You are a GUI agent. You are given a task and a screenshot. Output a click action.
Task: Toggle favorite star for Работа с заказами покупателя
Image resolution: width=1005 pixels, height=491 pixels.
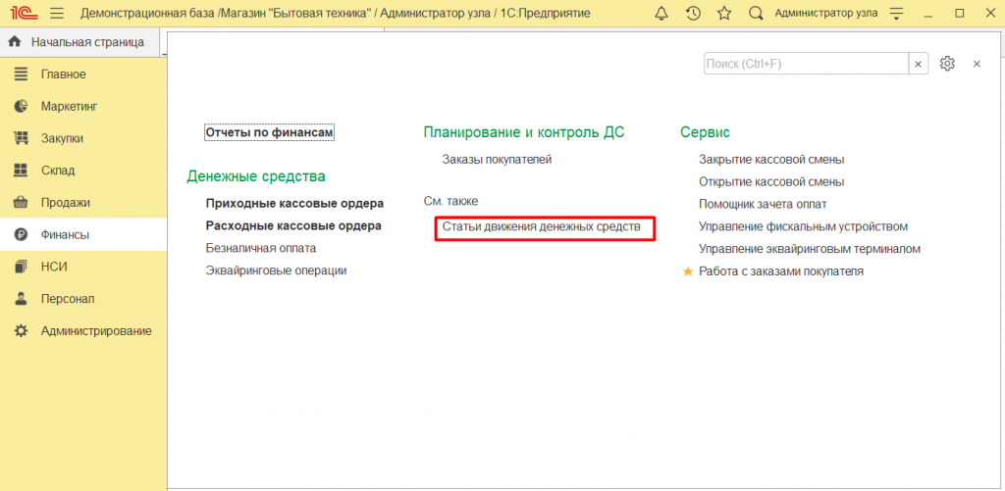(x=688, y=271)
